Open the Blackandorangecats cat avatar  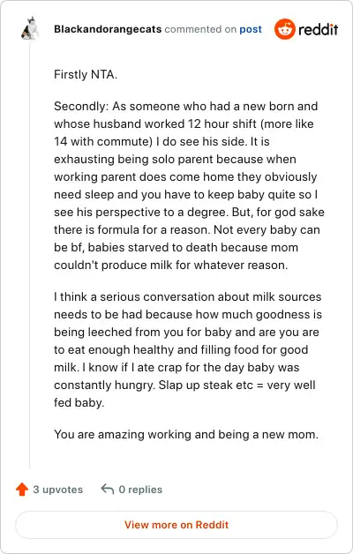[30, 28]
